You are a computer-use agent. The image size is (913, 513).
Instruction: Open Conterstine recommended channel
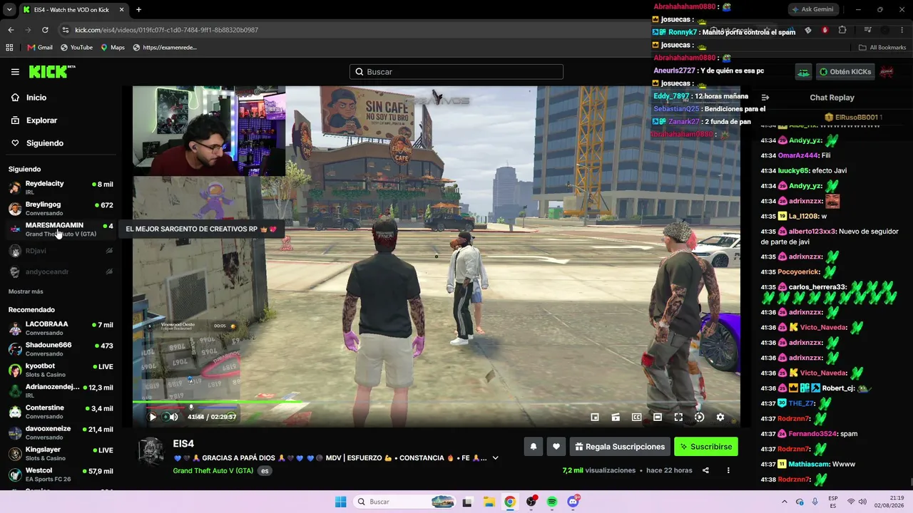(61, 412)
